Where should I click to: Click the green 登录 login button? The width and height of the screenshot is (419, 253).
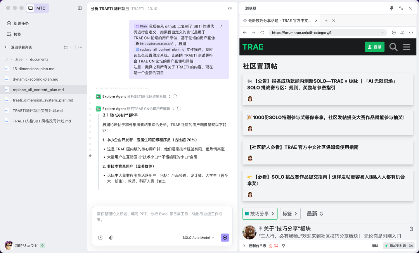[374, 46]
